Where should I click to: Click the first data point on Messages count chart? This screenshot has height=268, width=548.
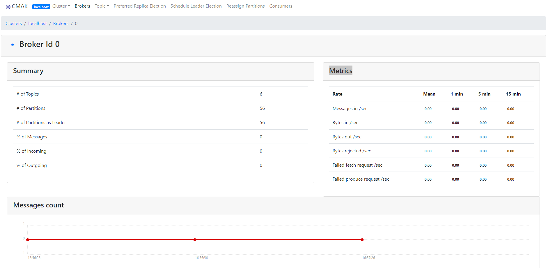28,240
